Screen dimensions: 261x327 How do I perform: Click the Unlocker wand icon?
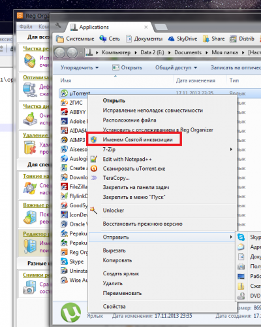tap(93, 210)
